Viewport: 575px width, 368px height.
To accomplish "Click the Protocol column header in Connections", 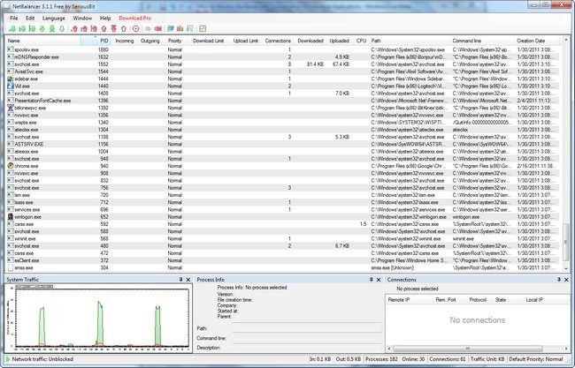I will tap(478, 299).
